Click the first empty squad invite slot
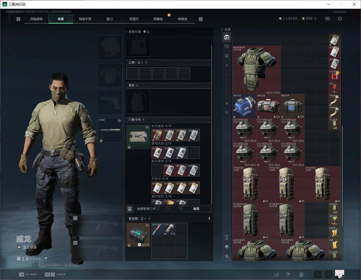 [x=318, y=274]
